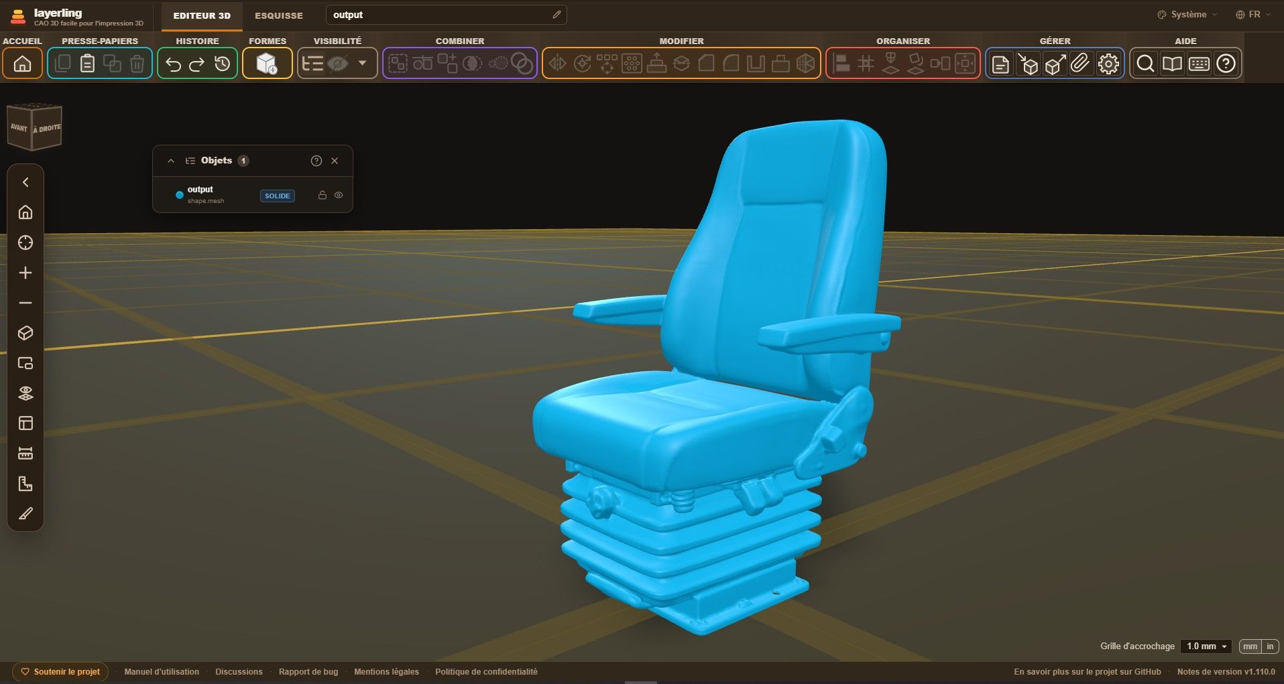Switch units to inches
The width and height of the screenshot is (1284, 684).
point(1270,646)
